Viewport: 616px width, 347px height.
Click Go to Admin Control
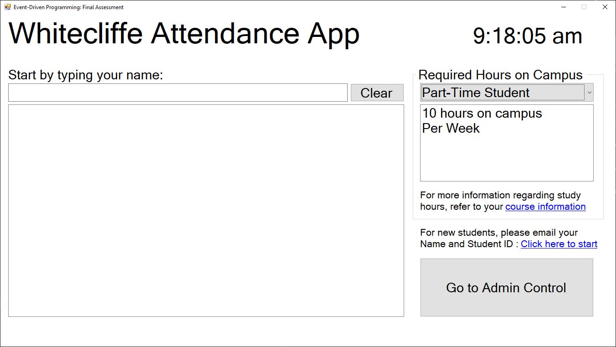tap(506, 287)
